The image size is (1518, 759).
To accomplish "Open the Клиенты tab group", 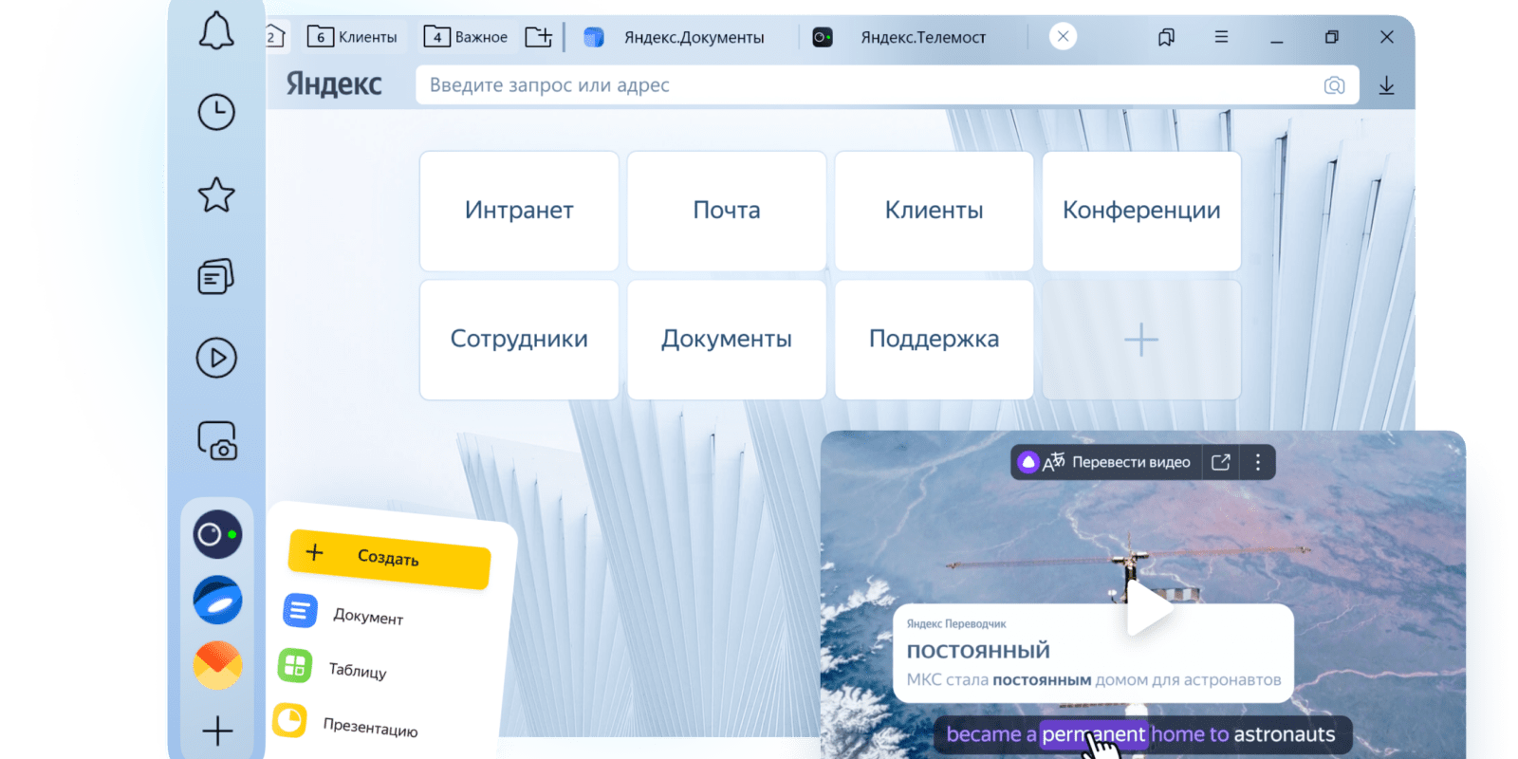I will point(353,37).
